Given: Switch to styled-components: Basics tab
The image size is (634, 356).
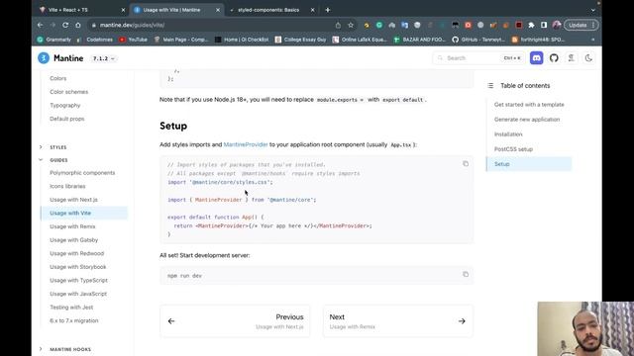Looking at the screenshot, I should click(268, 10).
